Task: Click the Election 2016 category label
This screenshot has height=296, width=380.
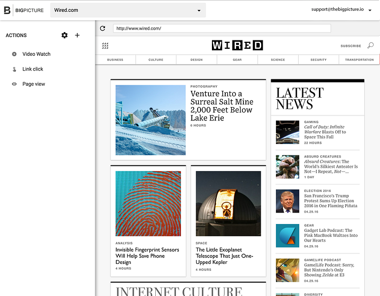Action: pyautogui.click(x=317, y=191)
